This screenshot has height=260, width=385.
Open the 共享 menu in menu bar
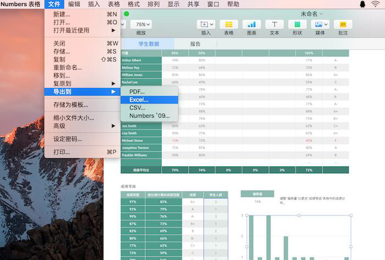(193, 4)
